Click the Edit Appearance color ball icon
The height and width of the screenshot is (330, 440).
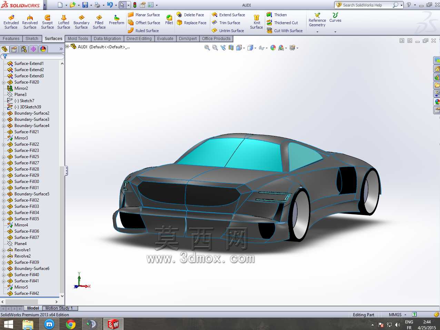273,48
